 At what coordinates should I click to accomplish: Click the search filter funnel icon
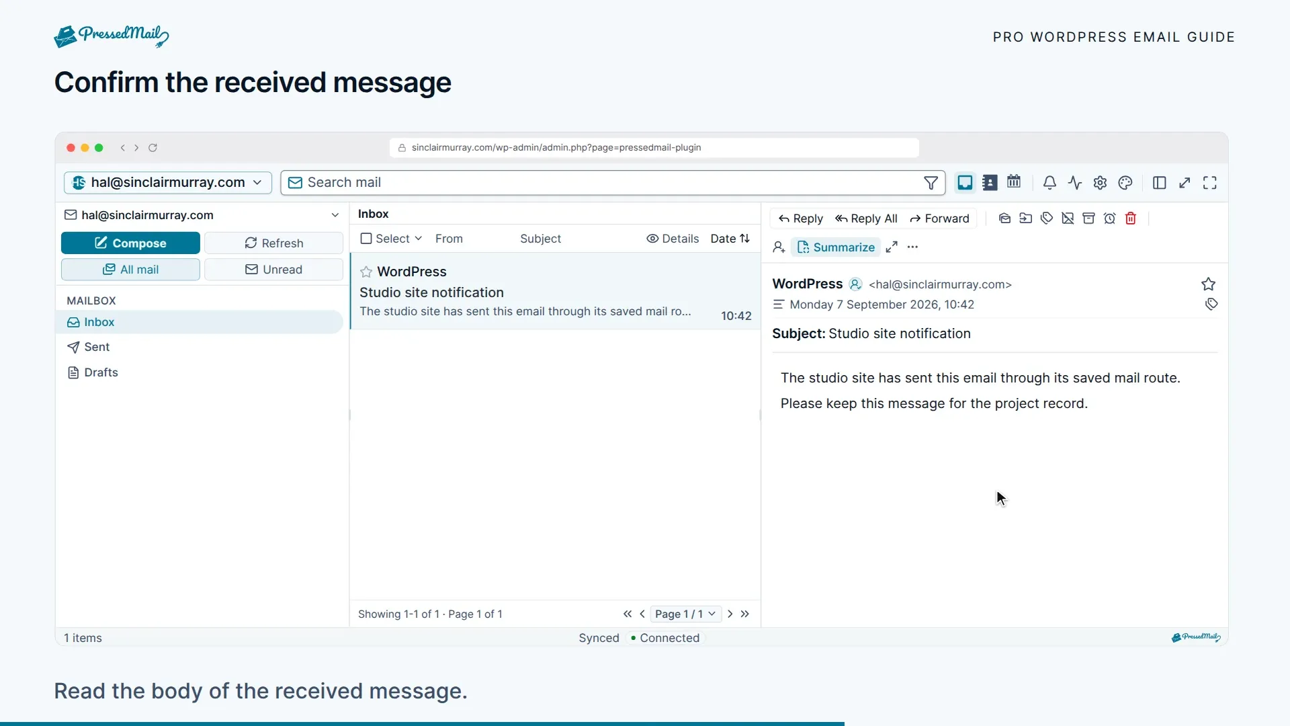click(x=931, y=183)
